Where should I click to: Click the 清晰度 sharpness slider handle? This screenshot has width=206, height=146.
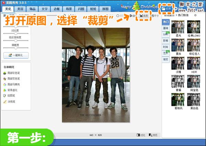pos(16,48)
